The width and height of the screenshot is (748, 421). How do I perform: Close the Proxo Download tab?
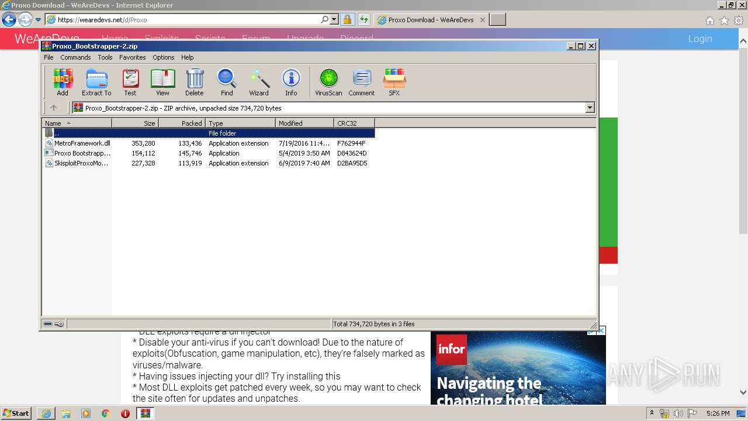coord(482,20)
